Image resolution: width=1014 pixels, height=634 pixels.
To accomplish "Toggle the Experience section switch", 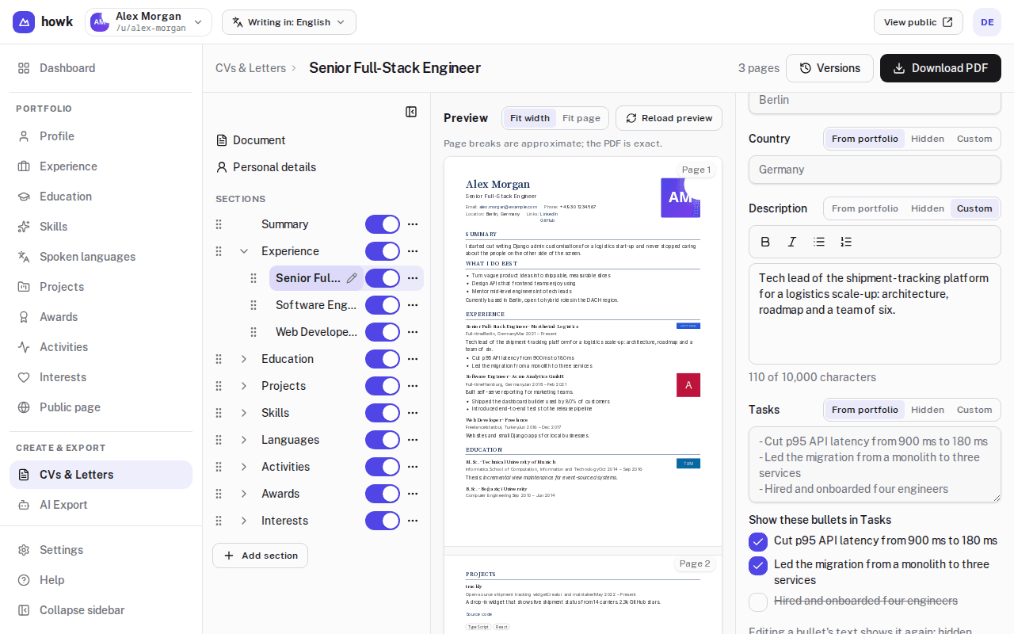I will pos(383,251).
